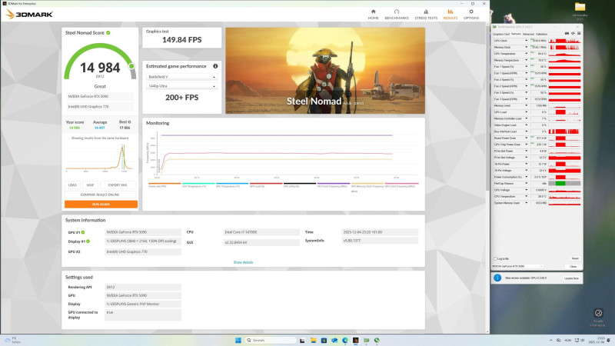Click the green check beside Steel Nomad Score

tap(108, 33)
